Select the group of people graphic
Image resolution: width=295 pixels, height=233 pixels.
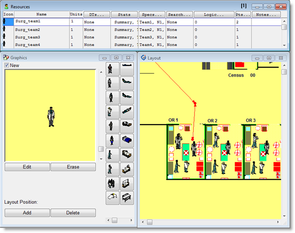click(112, 183)
